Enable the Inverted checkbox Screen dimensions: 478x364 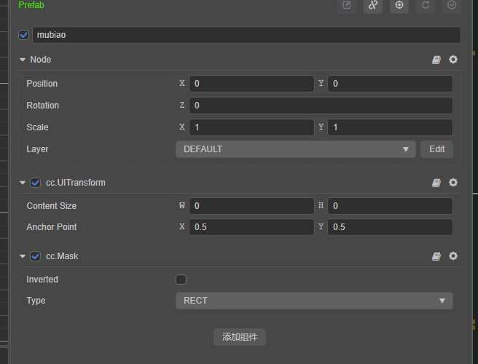[181, 280]
